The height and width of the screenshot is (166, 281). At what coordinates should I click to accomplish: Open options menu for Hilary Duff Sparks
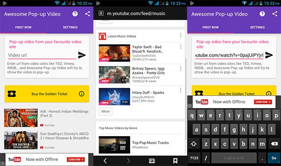(x=181, y=90)
